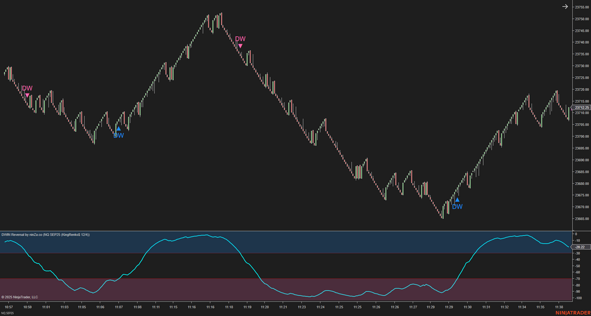Click the 2025 NinjaTrader, LLC copyright text
The height and width of the screenshot is (316, 591).
(20, 297)
